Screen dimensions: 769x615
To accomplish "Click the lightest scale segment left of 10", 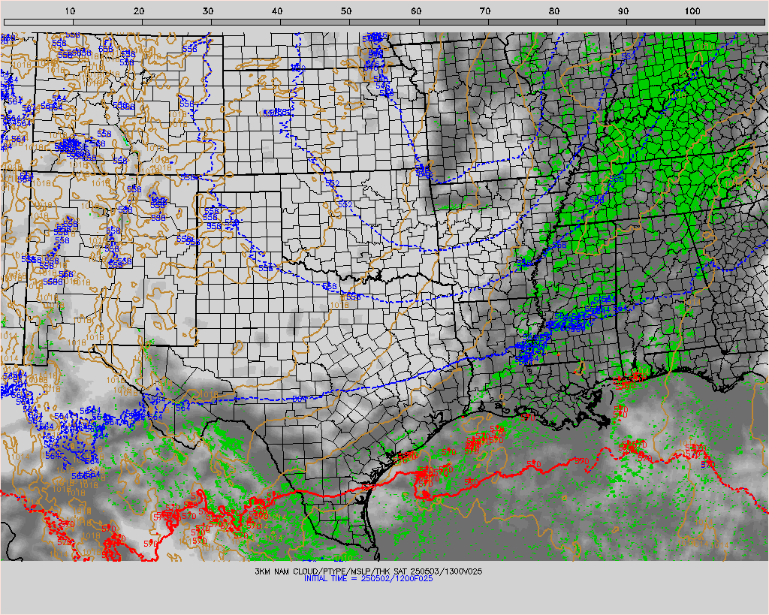I will tap(39, 22).
